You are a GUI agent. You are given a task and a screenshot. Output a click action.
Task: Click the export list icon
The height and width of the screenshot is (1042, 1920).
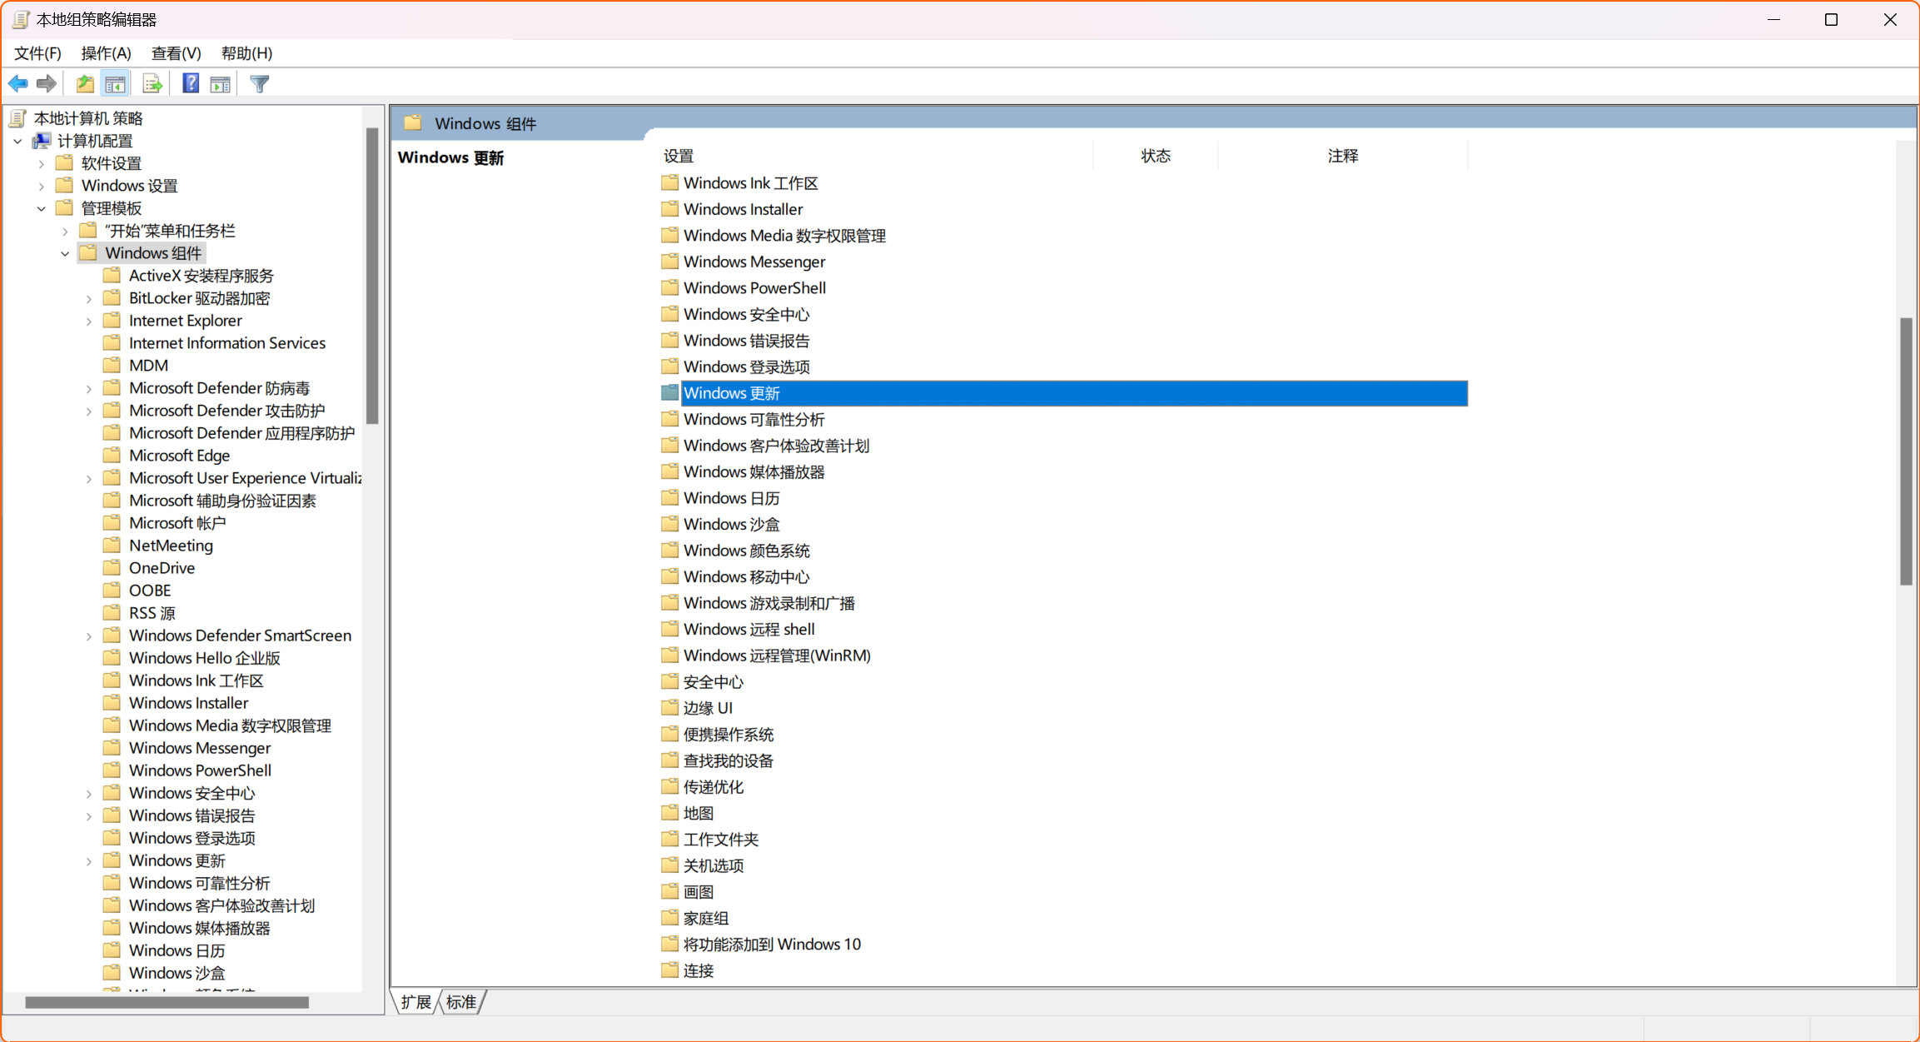pos(152,82)
